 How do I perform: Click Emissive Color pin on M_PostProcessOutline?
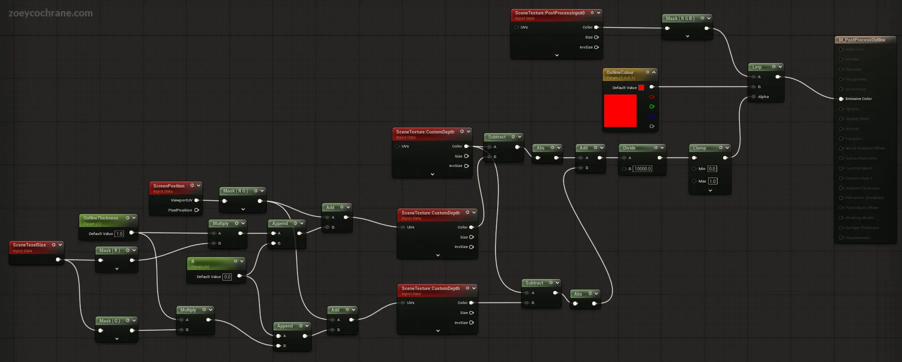pos(841,99)
